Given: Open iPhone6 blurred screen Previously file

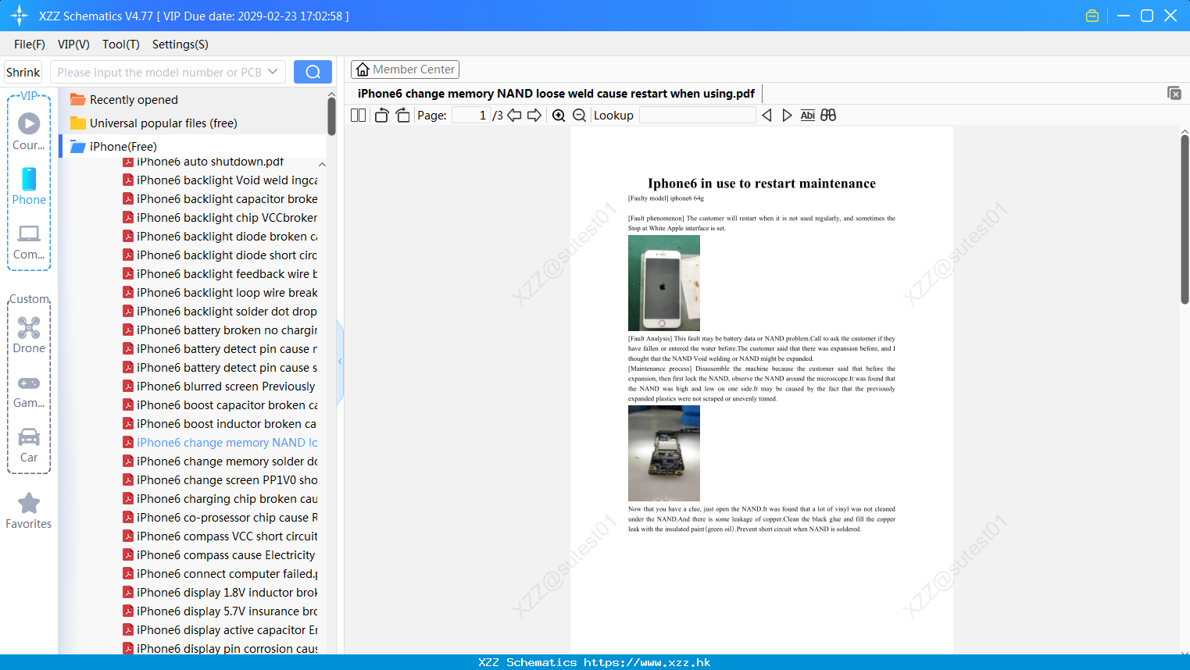Looking at the screenshot, I should pyautogui.click(x=220, y=387).
